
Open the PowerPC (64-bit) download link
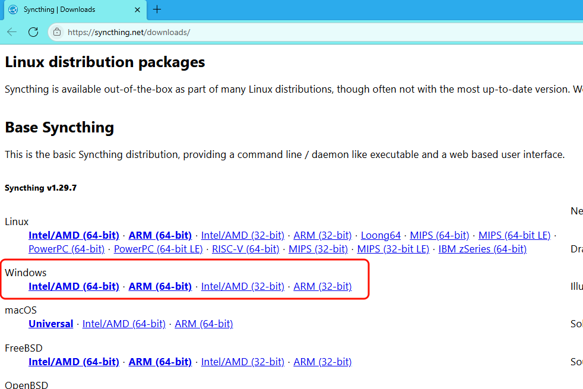point(66,249)
